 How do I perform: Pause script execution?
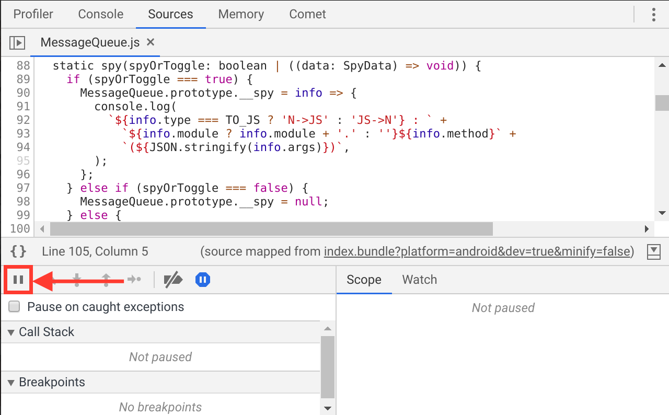click(18, 280)
